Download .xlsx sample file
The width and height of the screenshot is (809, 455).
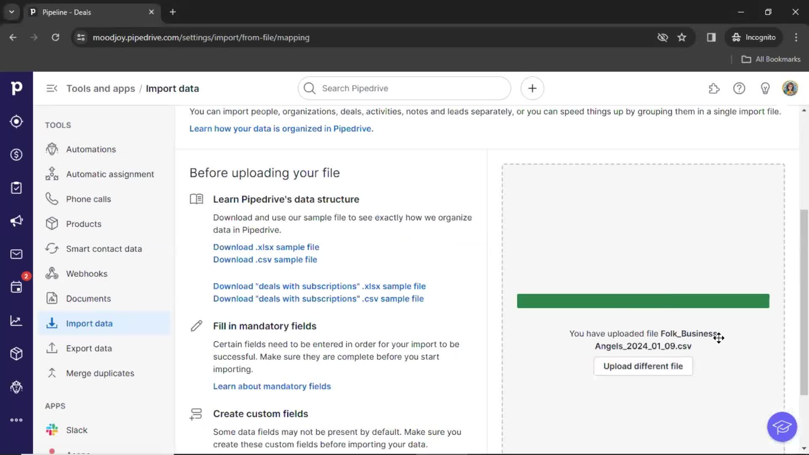(x=266, y=247)
